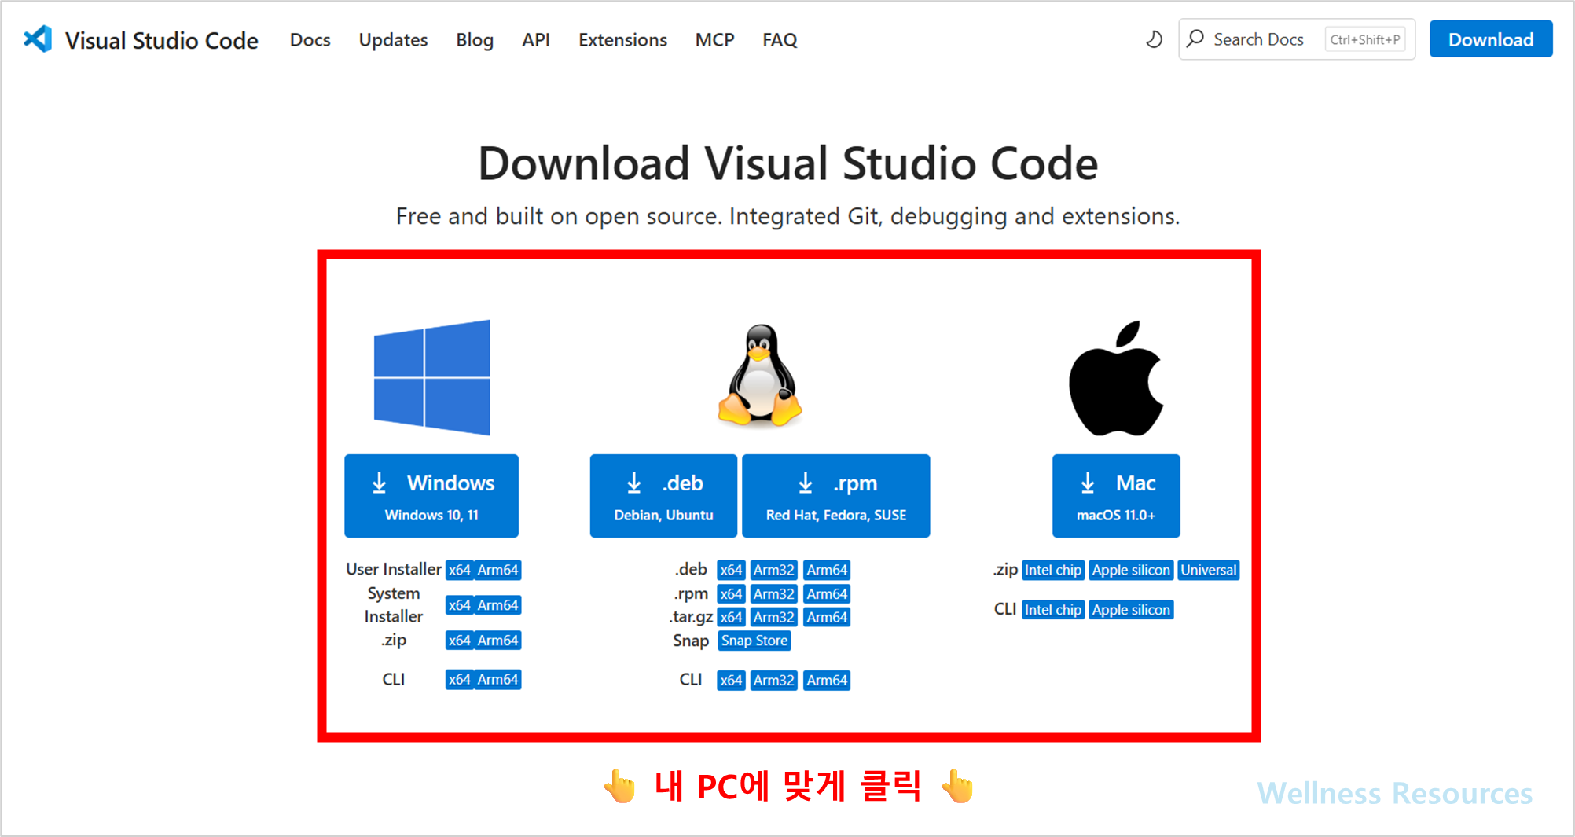The width and height of the screenshot is (1575, 837).
Task: Select Mac CLI Intel chip download
Action: coord(1053,610)
